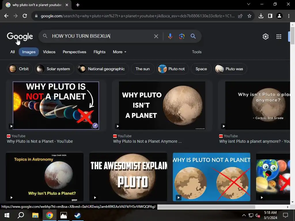Open WHY PLUTO ISN'T A PLANET thumbnail
The height and width of the screenshot is (221, 295).
pos(162,105)
